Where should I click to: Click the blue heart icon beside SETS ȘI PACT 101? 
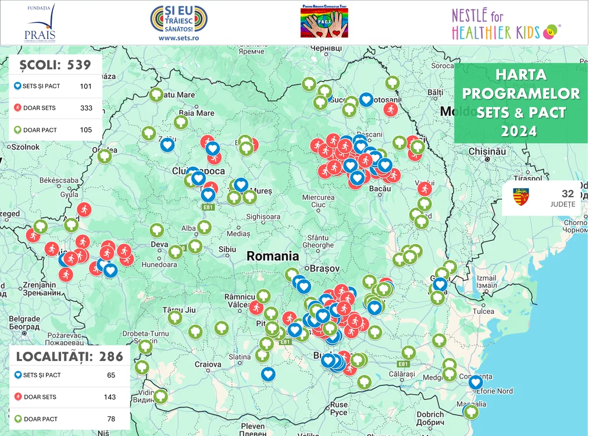[x=17, y=86]
